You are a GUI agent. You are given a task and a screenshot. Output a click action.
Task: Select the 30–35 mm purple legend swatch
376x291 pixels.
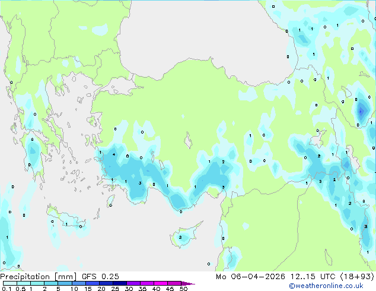tap(133, 283)
